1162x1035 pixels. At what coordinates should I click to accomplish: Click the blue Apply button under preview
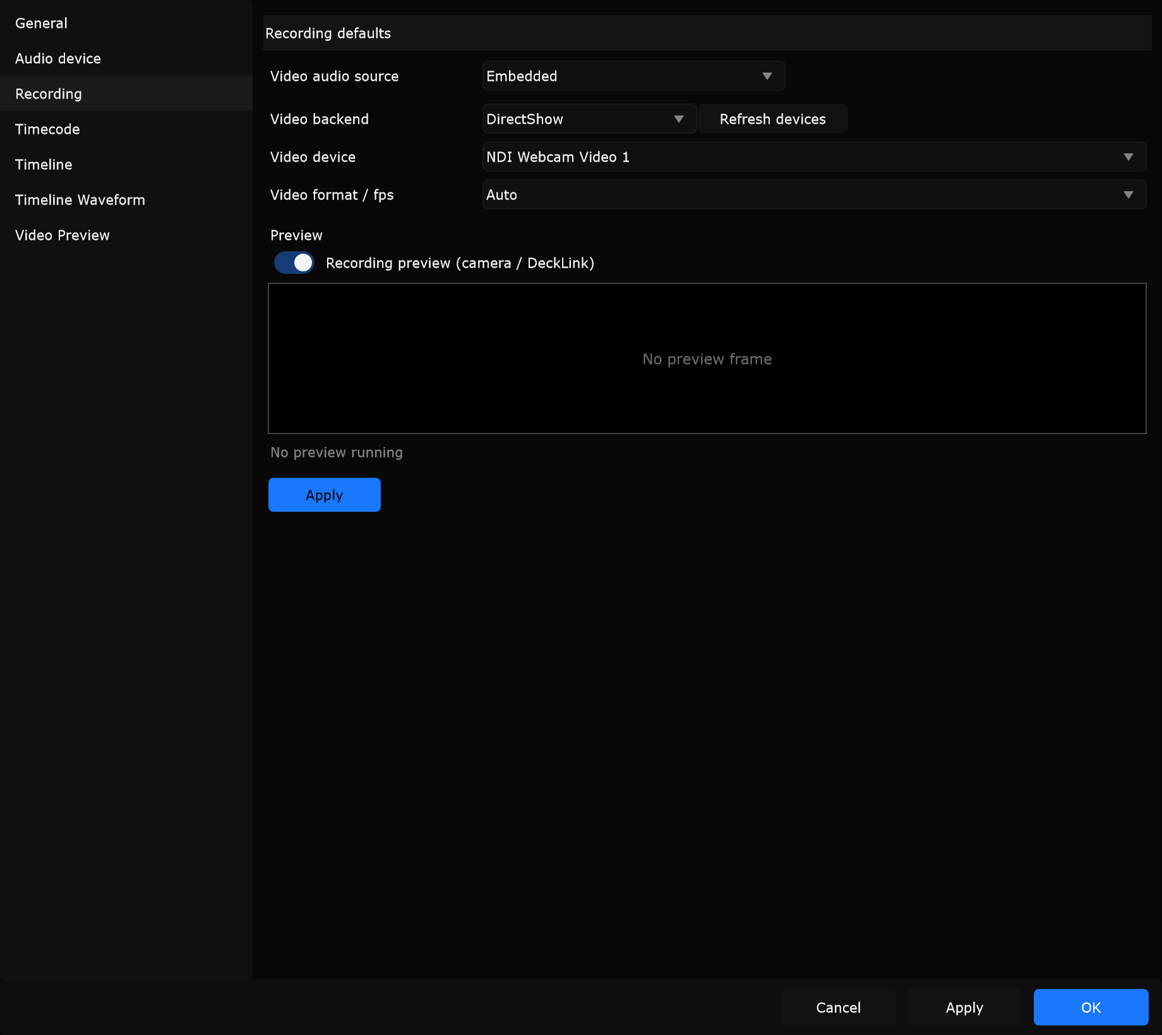(325, 495)
